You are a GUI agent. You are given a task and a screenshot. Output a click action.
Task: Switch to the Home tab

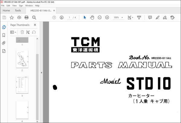click(6, 11)
